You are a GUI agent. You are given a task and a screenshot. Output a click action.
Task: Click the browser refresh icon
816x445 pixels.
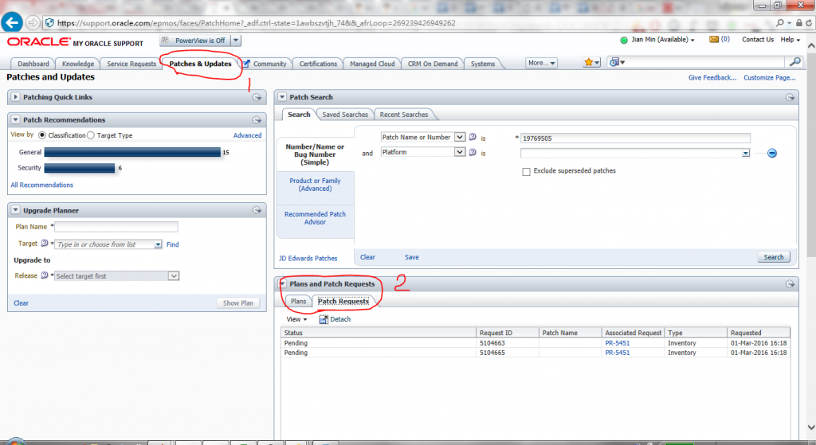coord(809,23)
